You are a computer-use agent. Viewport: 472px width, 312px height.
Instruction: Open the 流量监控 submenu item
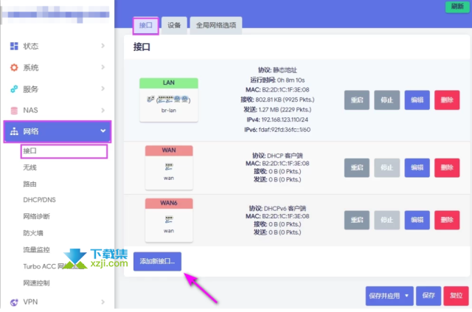pos(36,249)
